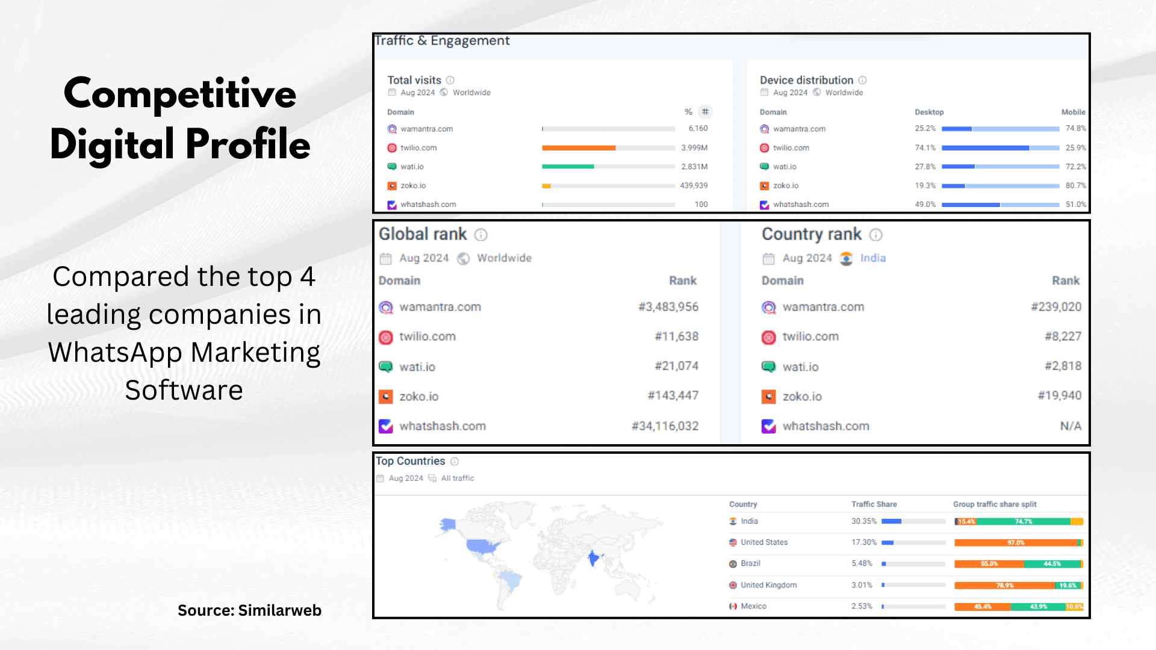Click the twilio.com favicon in Global rank
1156x650 pixels.
coord(386,337)
